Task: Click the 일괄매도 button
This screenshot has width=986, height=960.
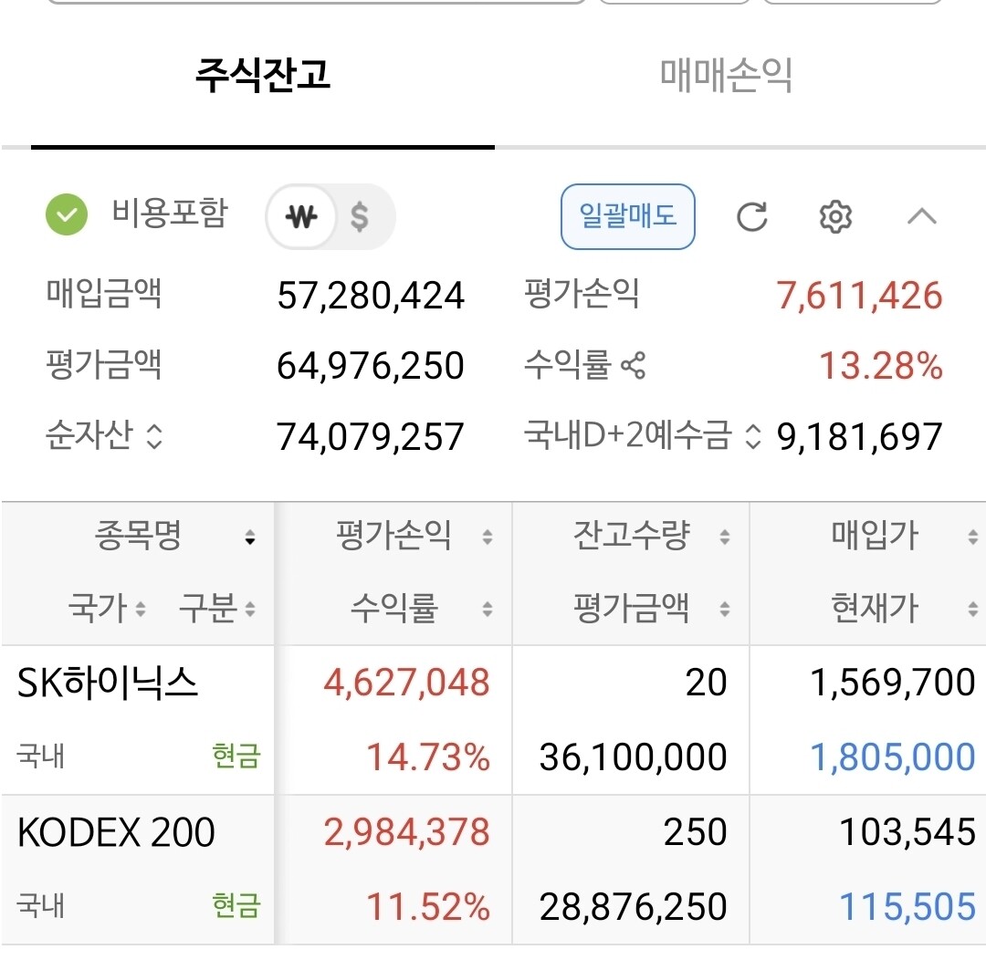Action: 627,216
